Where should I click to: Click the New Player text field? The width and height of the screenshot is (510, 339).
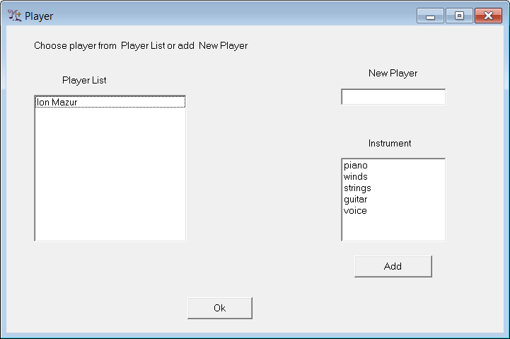pos(393,97)
